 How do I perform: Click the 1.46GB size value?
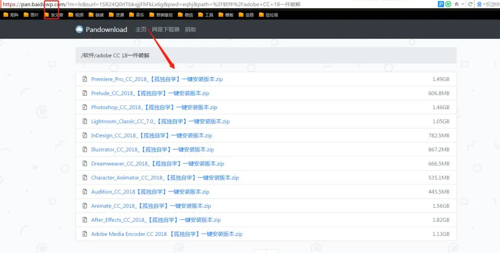point(441,107)
